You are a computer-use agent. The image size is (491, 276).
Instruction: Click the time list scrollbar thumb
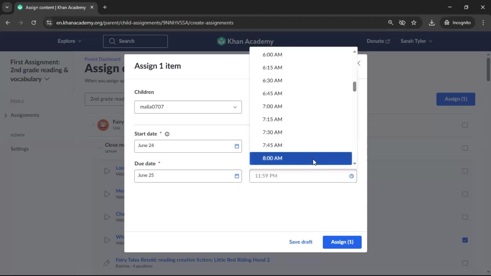pyautogui.click(x=354, y=86)
